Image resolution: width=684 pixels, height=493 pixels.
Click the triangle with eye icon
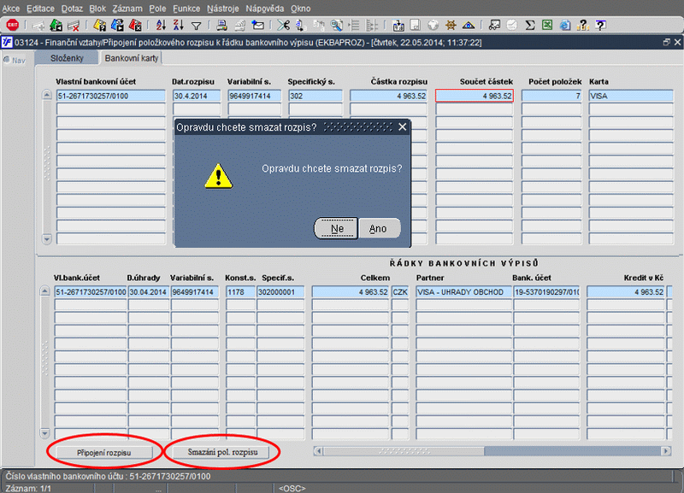(x=469, y=26)
